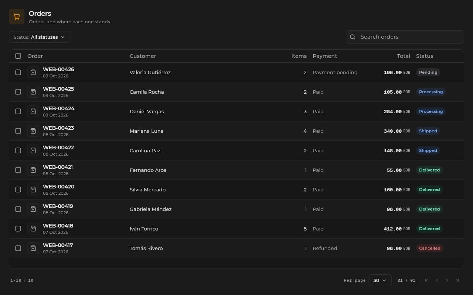Click the bag icon beside order WEB-00426
473x295 pixels.
pos(33,72)
